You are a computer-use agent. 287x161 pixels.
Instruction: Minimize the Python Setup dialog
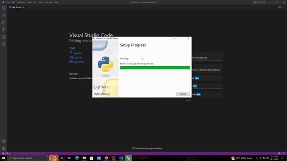[x=174, y=38]
